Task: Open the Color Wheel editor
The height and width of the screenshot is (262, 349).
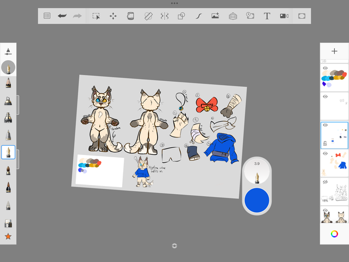Action: (334, 234)
